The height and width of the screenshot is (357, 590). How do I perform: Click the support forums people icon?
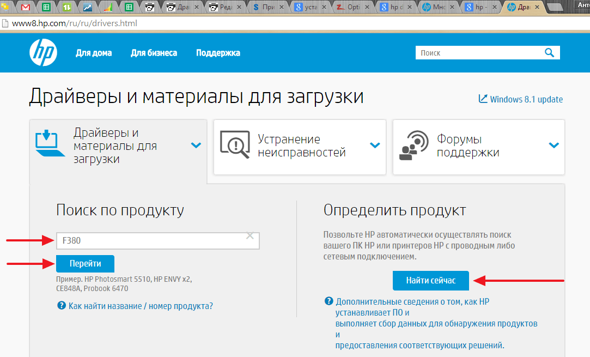413,146
